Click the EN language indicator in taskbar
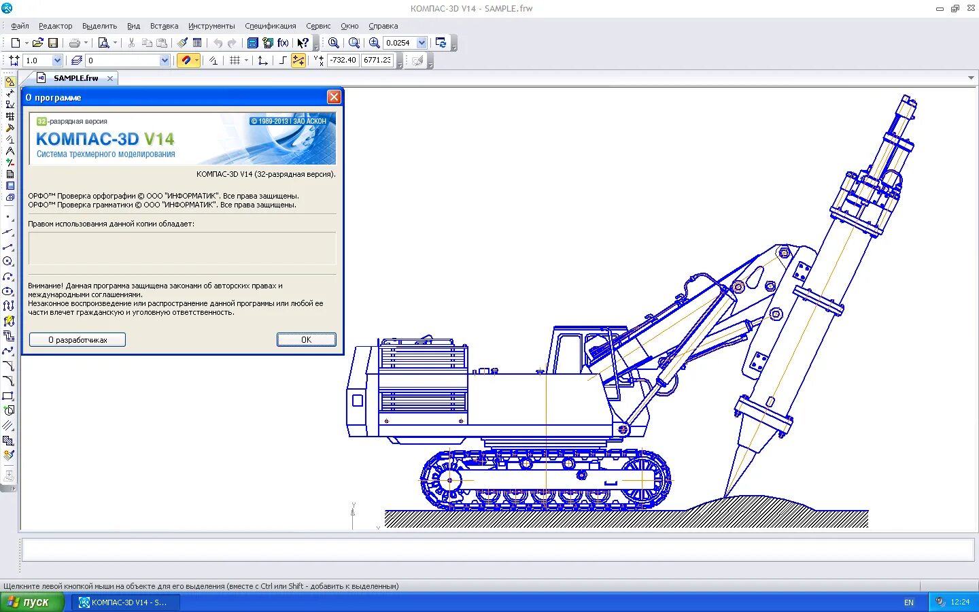The height and width of the screenshot is (612, 979). pos(909,602)
